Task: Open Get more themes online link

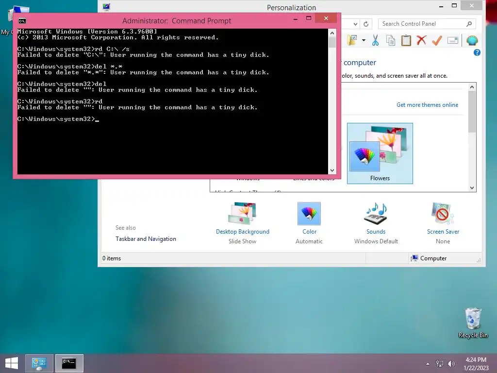Action: 427,105
